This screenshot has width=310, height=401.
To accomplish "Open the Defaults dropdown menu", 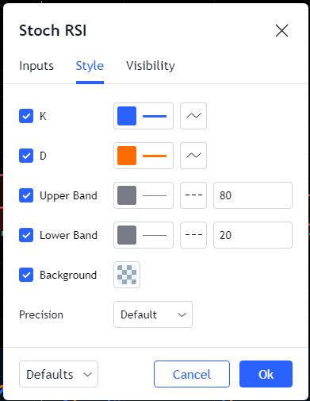I will click(x=59, y=374).
